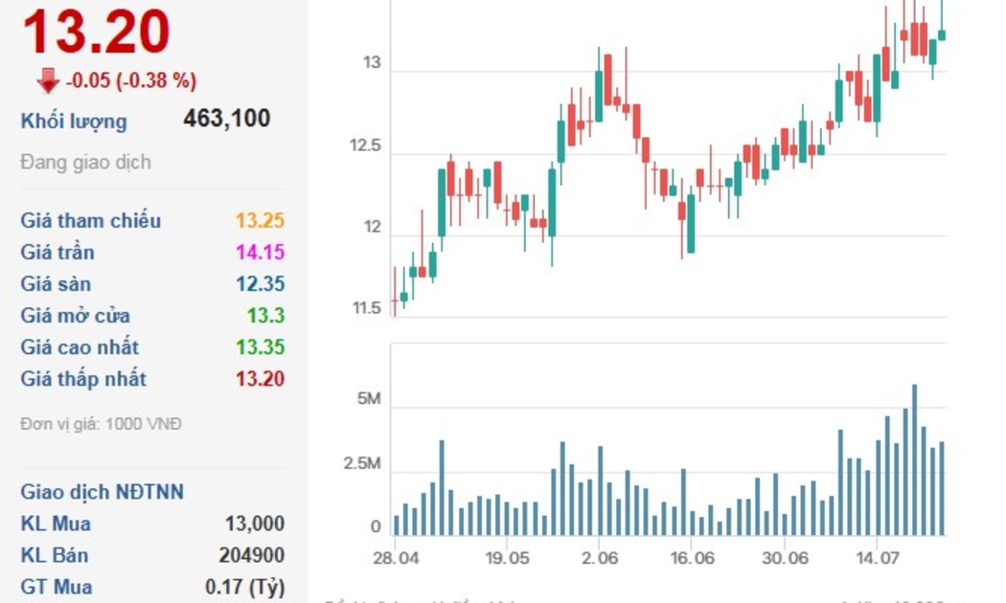This screenshot has height=603, width=1006.
Task: Click the Đang giao dịch status text
Action: point(85,162)
